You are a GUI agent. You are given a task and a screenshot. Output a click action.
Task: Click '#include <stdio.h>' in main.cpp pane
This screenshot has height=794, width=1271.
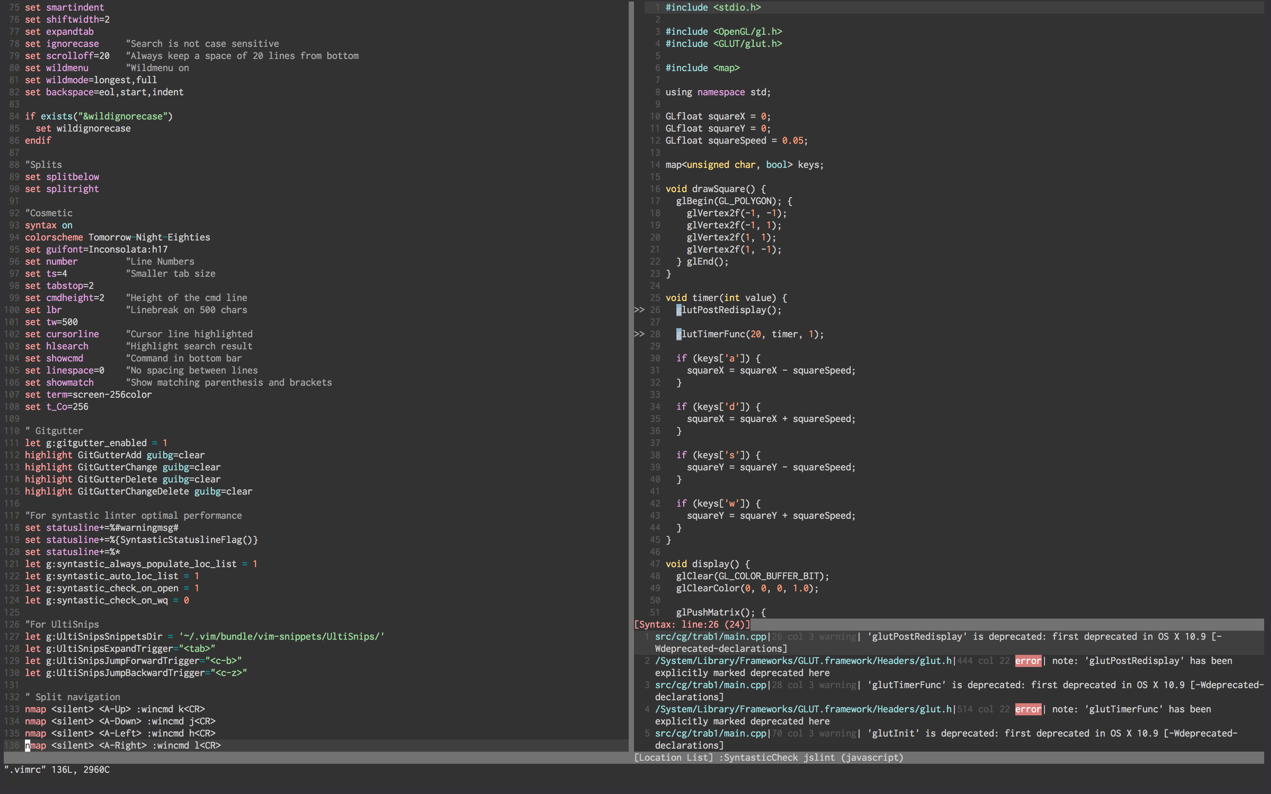(713, 7)
